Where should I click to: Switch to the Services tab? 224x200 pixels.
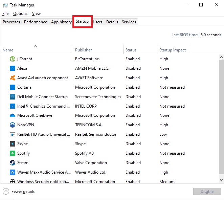(x=129, y=22)
